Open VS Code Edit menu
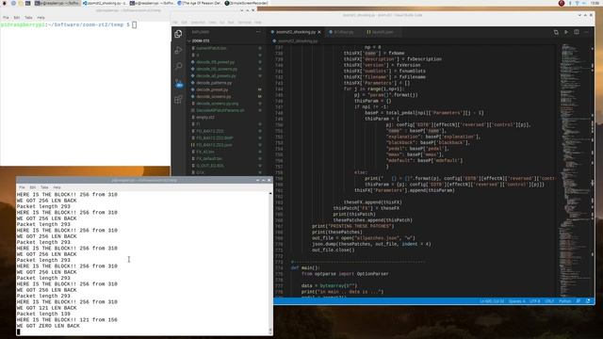 tap(185, 23)
